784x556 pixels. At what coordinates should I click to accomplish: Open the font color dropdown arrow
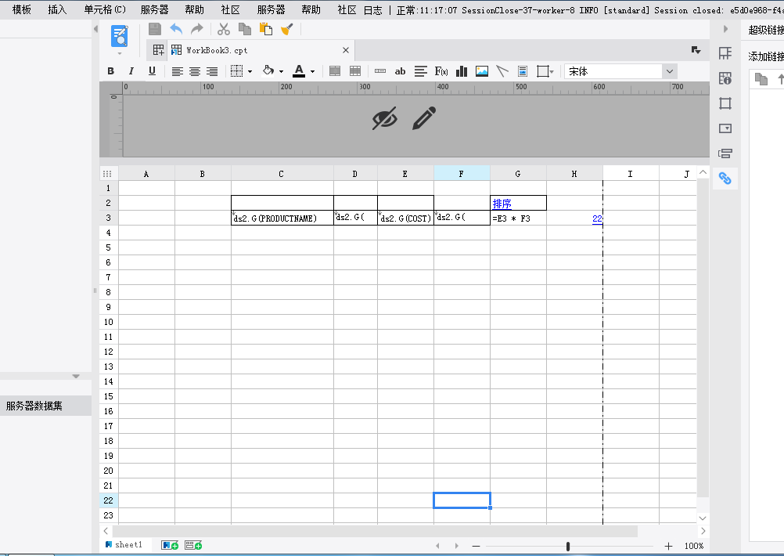[312, 71]
